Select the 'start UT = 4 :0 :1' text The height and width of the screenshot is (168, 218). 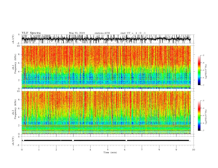[x=133, y=33]
